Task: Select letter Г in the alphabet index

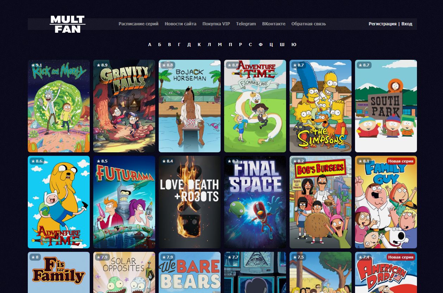Action: pyautogui.click(x=179, y=45)
